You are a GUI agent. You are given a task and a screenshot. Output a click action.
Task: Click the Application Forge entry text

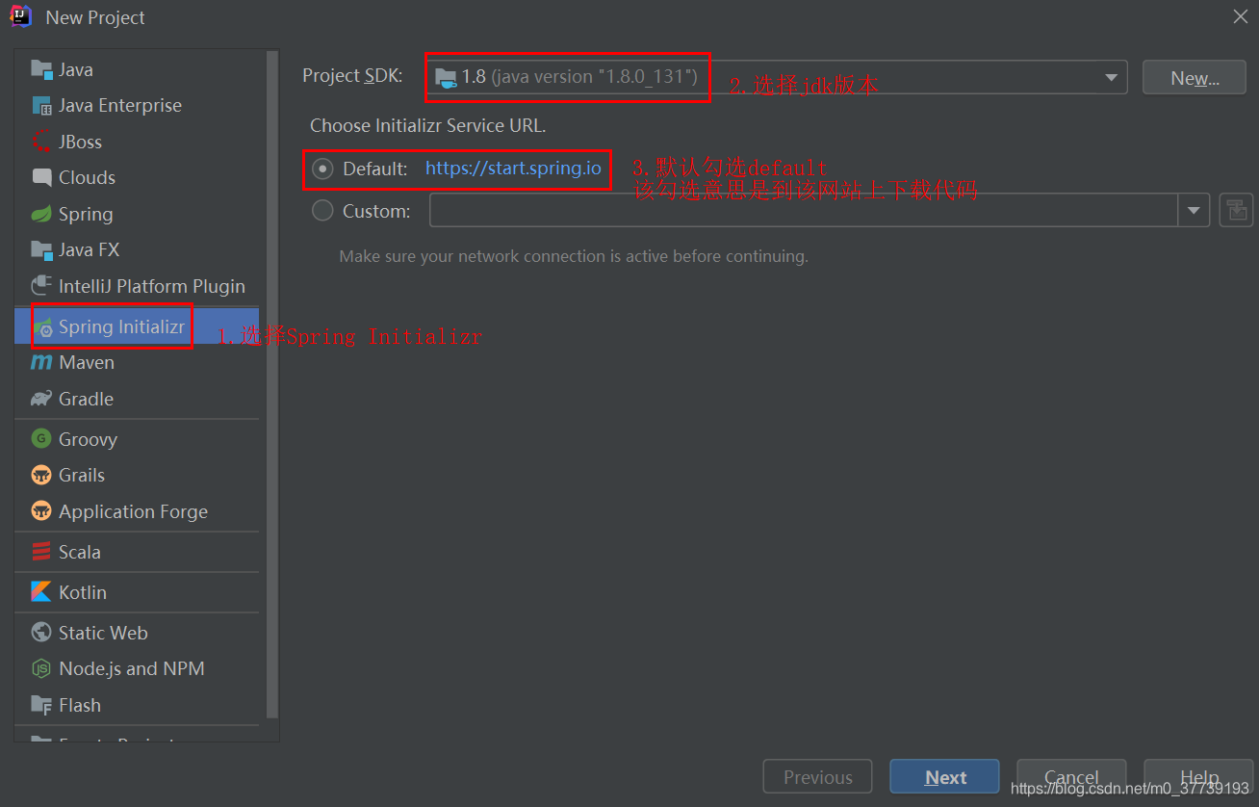(x=133, y=511)
